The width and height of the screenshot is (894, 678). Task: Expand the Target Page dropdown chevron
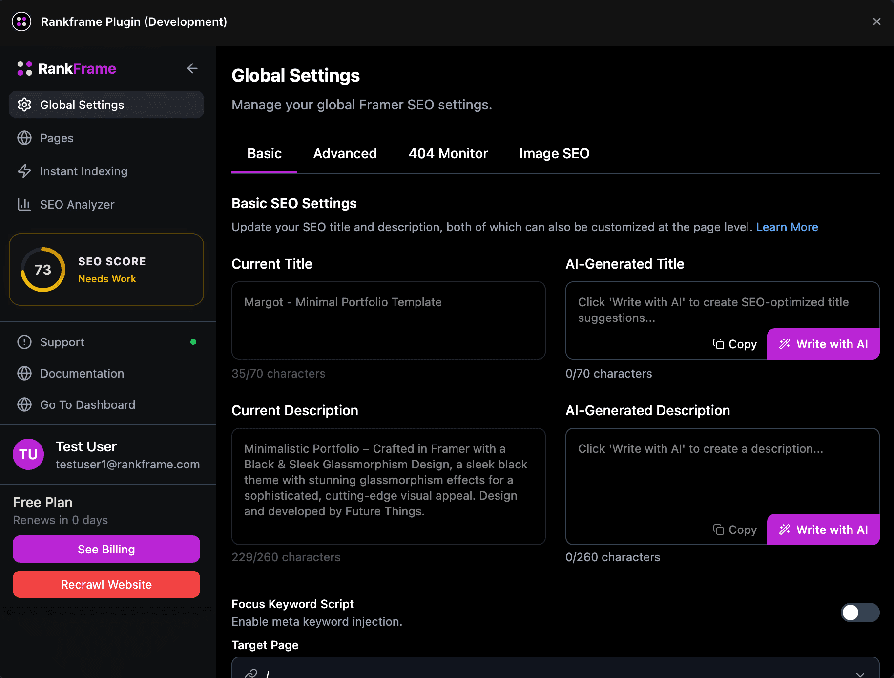pyautogui.click(x=860, y=674)
